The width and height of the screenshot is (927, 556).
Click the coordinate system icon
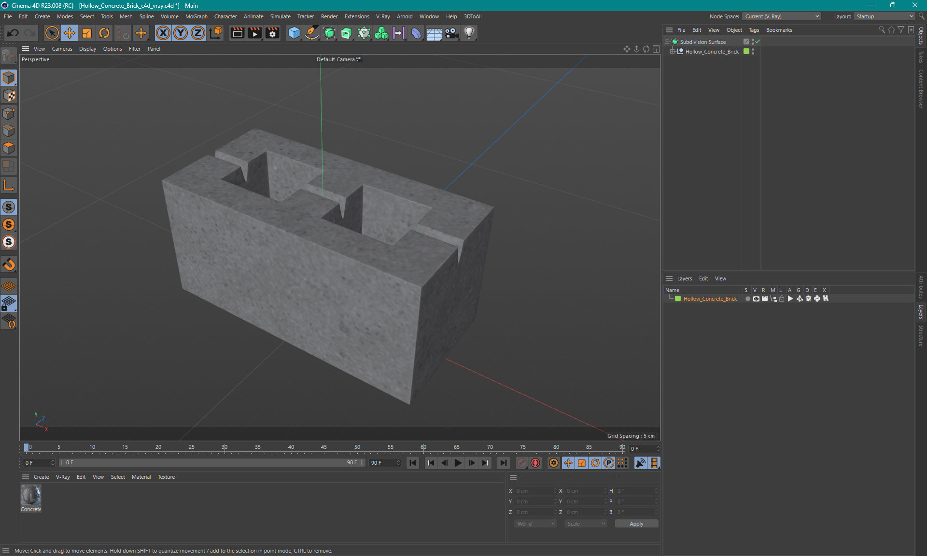click(x=216, y=33)
